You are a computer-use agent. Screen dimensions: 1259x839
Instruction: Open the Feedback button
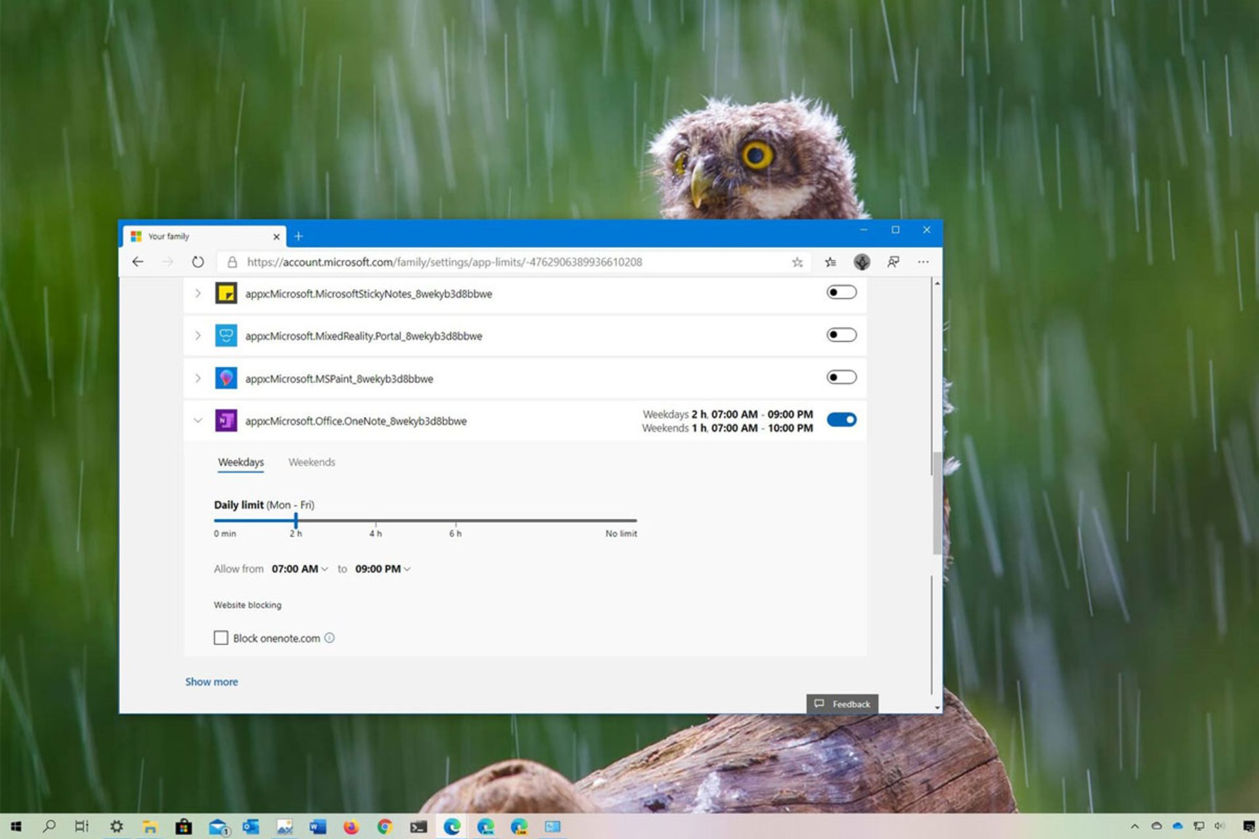click(842, 704)
